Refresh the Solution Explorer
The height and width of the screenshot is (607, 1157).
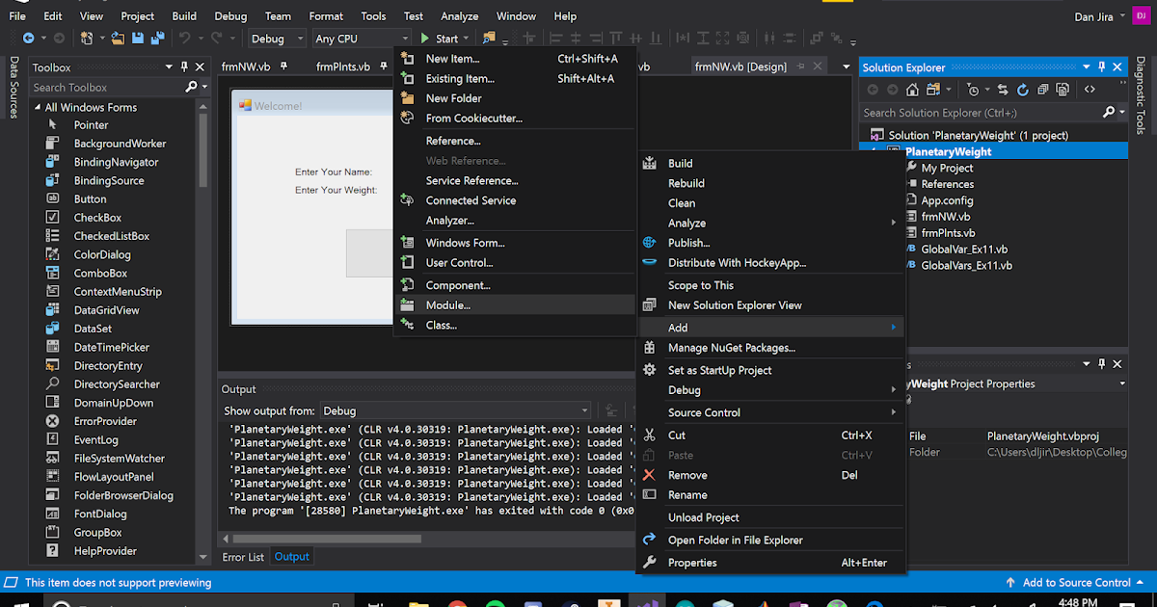(x=1023, y=88)
